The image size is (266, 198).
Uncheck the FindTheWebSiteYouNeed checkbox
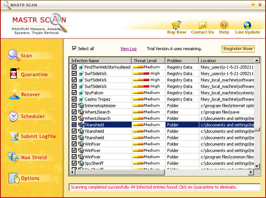coord(74,67)
